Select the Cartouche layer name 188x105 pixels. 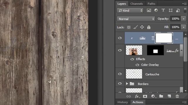click(152, 74)
